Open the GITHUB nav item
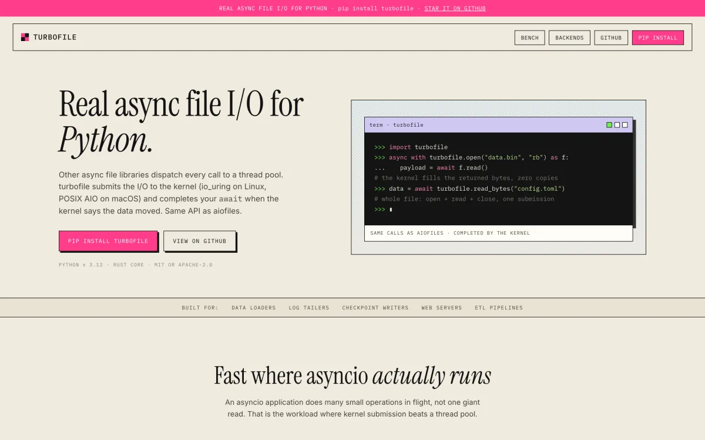The image size is (705, 440). point(611,38)
